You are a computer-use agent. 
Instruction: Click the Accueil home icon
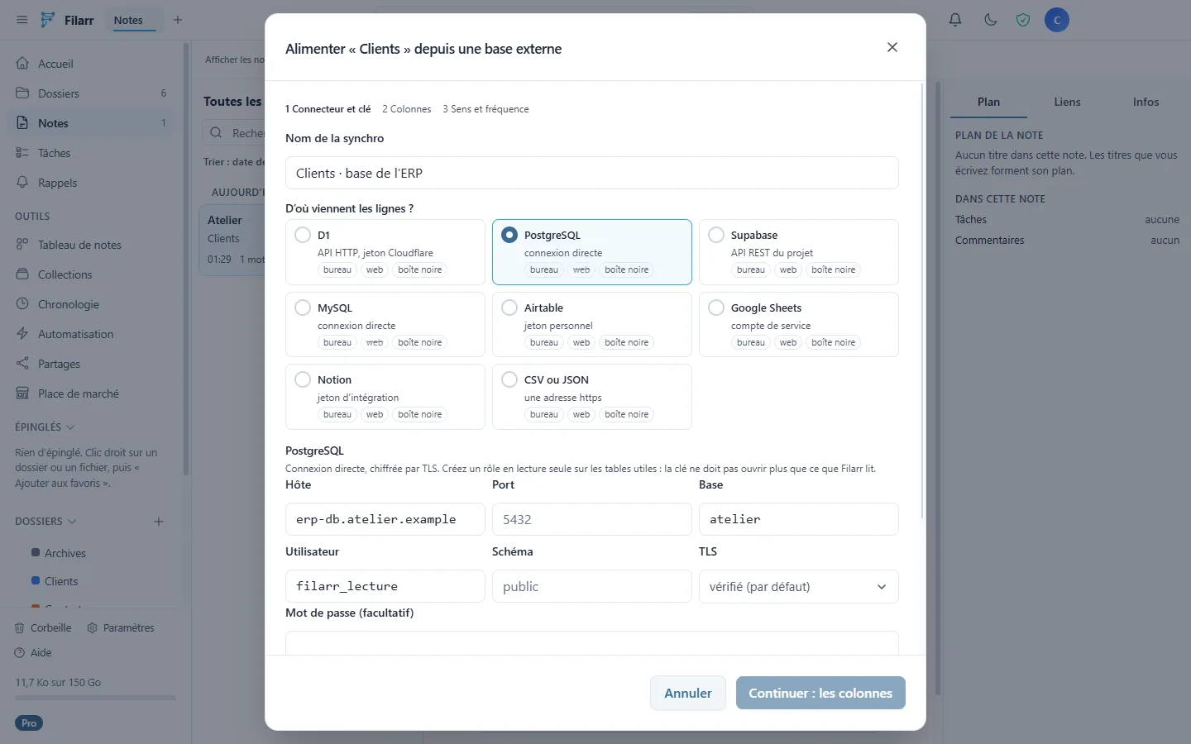(22, 64)
